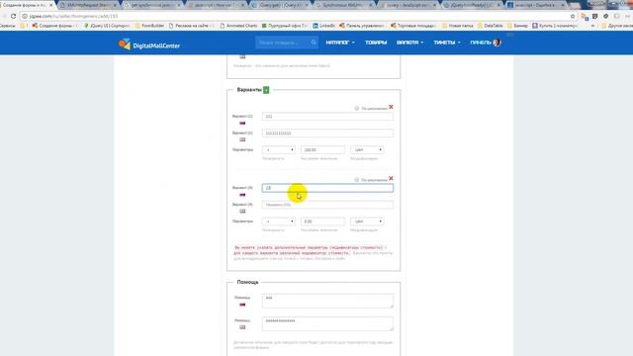The height and width of the screenshot is (356, 633).
Task: Switch to the get synchronous json tab
Action: click(x=151, y=5)
